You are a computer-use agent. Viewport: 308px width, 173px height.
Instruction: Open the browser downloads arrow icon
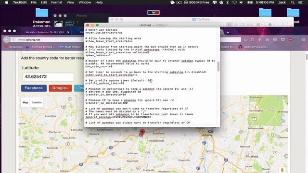click(x=260, y=39)
